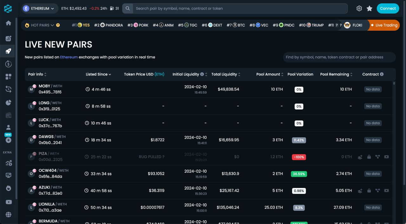The height and width of the screenshot is (224, 406).
Task: Open the settings gear in top bar
Action: click(x=359, y=9)
